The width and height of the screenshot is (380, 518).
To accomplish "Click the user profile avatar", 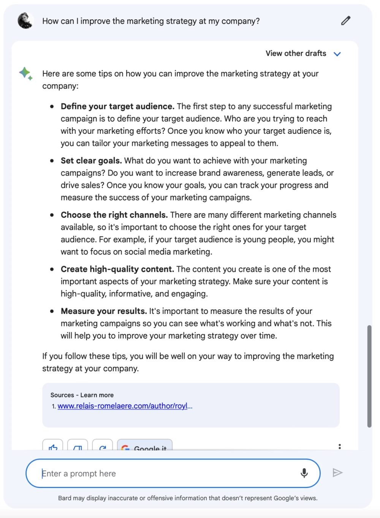I will click(x=25, y=21).
